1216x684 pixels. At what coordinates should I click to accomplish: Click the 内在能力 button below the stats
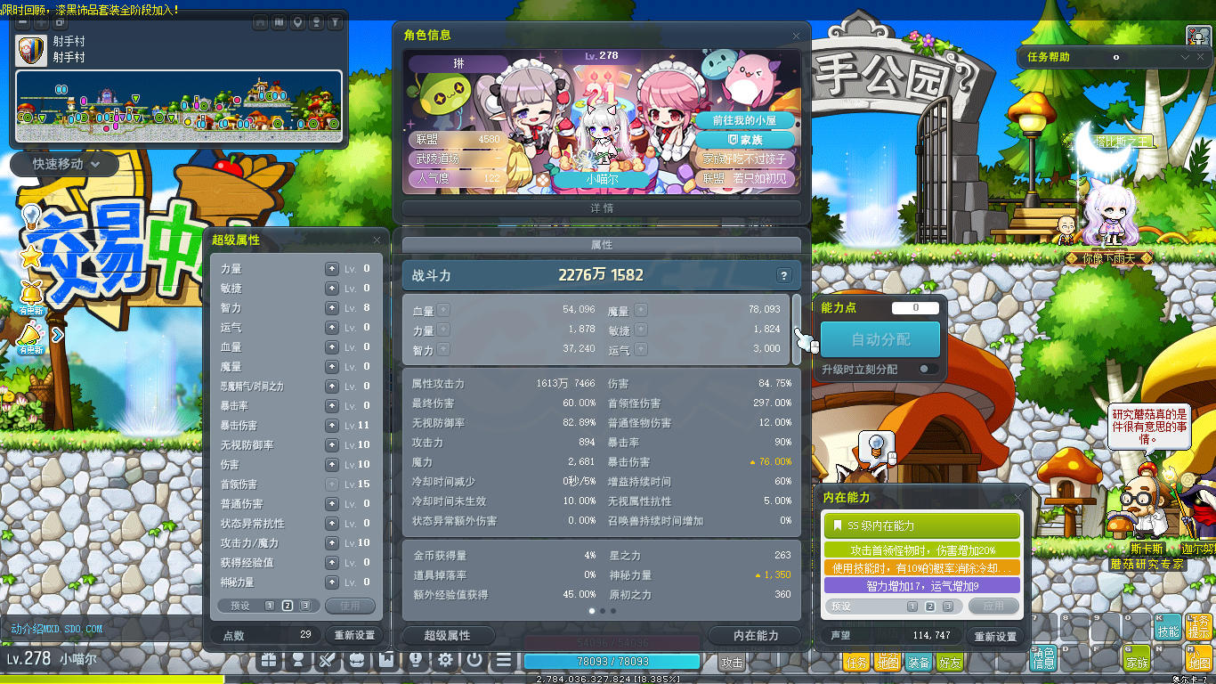756,635
